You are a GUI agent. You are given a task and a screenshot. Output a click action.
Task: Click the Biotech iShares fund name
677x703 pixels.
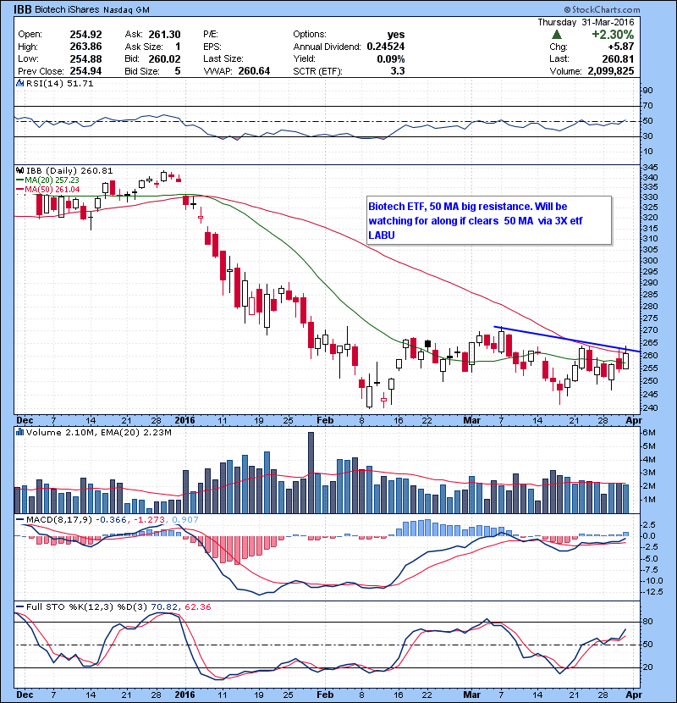click(67, 9)
